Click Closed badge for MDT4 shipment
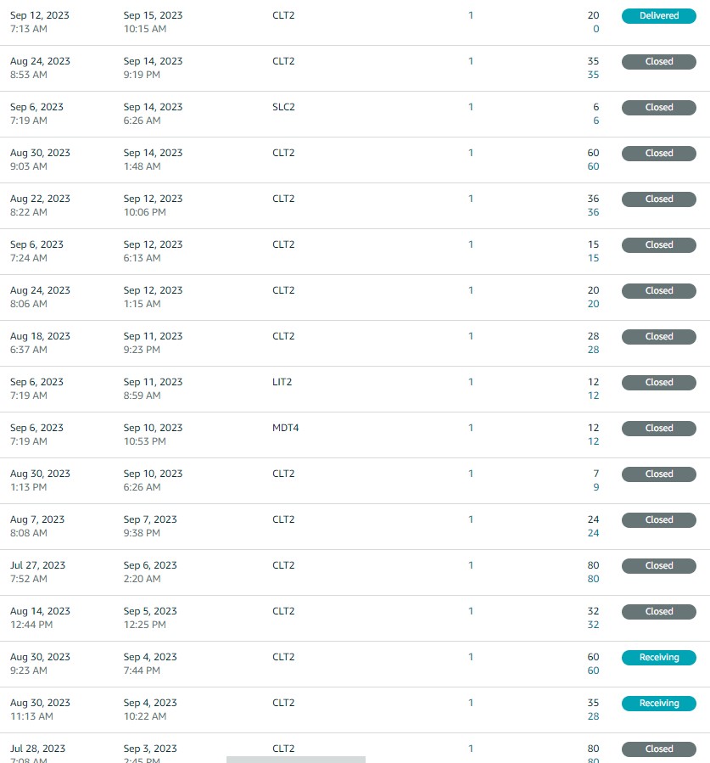The width and height of the screenshot is (710, 763). [x=659, y=429]
